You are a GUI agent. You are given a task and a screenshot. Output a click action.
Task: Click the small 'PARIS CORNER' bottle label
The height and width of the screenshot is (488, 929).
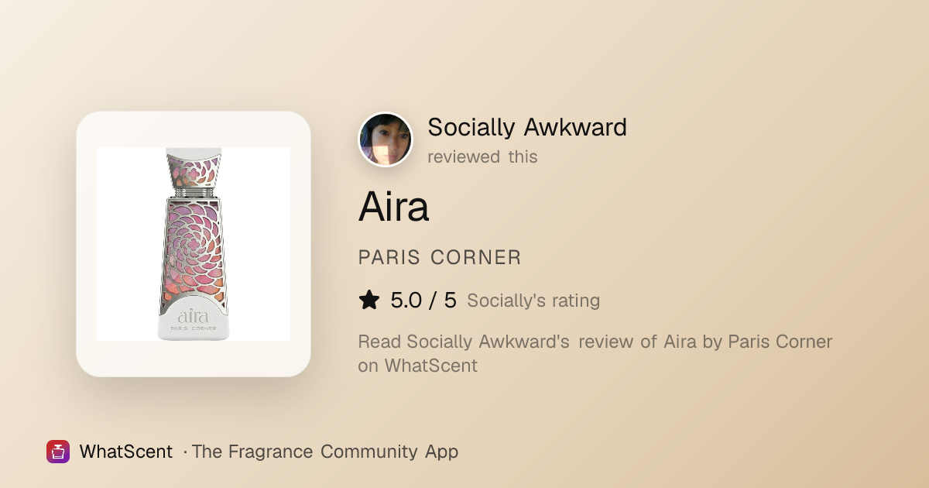click(194, 328)
